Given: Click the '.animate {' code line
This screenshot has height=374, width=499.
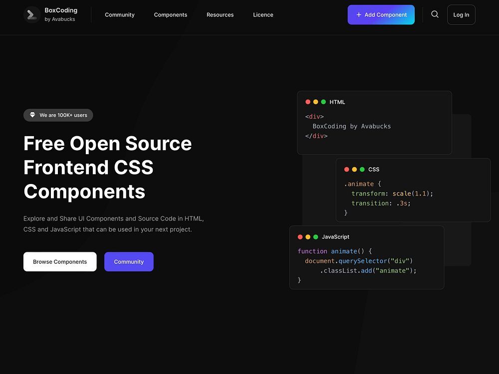Looking at the screenshot, I should click(362, 184).
